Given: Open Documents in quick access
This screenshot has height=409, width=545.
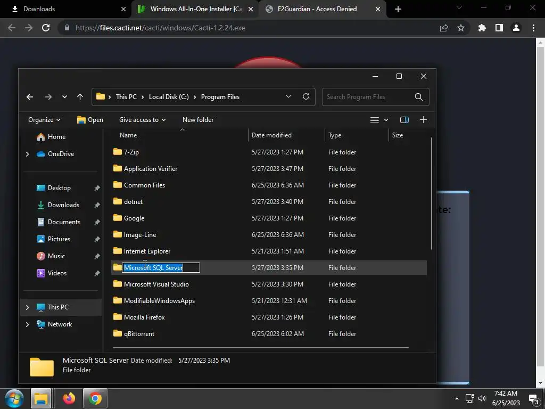Looking at the screenshot, I should tap(59, 222).
